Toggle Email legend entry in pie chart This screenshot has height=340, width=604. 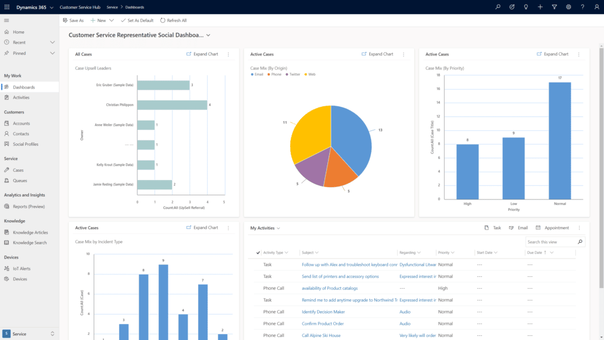pos(257,74)
